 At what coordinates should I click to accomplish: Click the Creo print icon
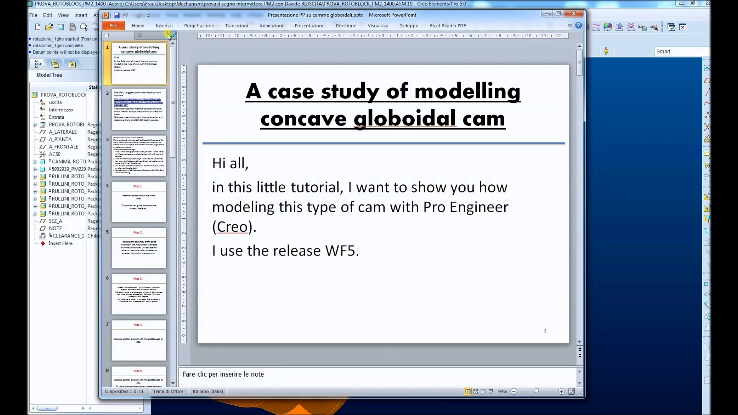72,27
